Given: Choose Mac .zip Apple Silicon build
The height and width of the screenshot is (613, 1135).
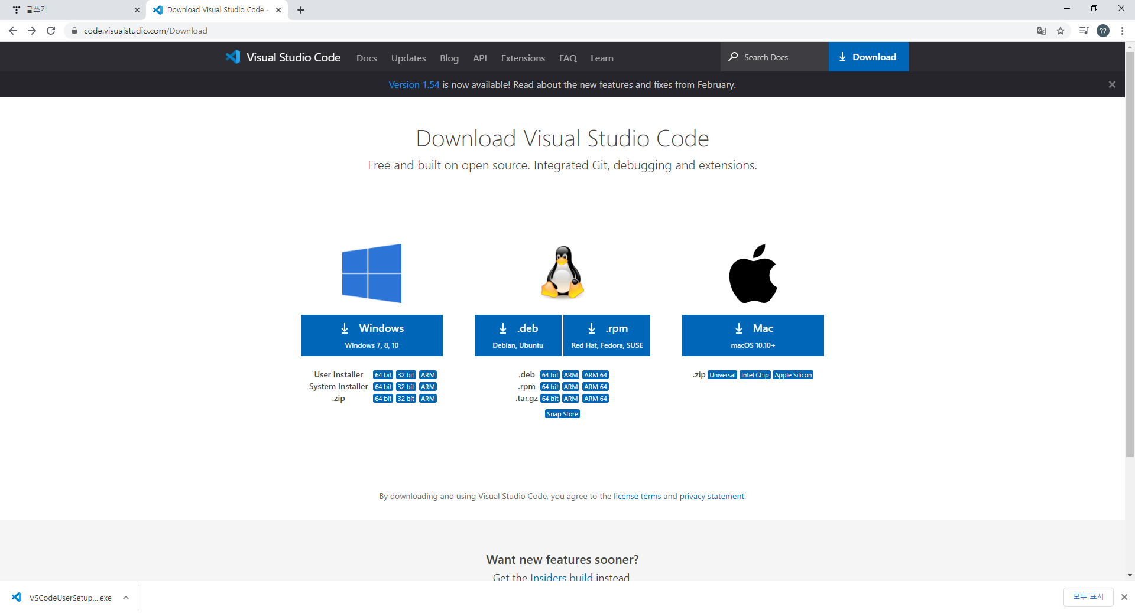Looking at the screenshot, I should 793,375.
